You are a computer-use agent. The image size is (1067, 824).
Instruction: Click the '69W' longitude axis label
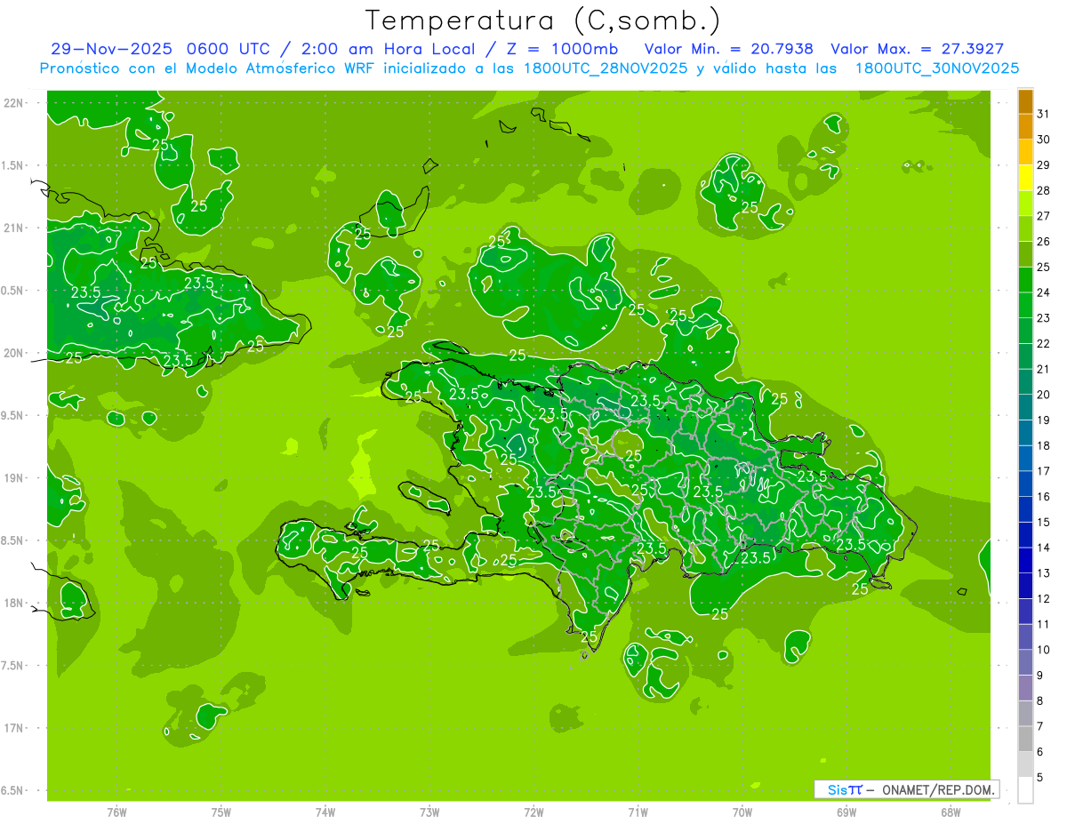tap(846, 812)
